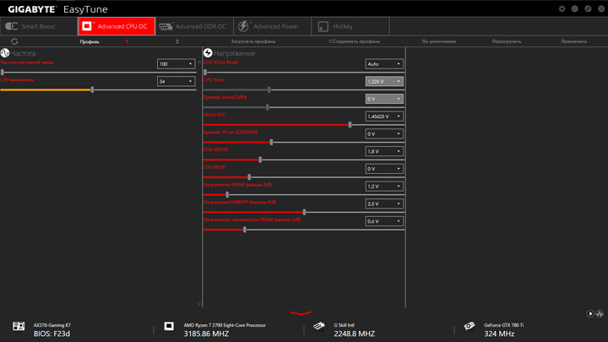The width and height of the screenshot is (608, 342).
Task: Open the DDRVPP voltage dropdown showing 2,5 V
Action: (x=384, y=204)
